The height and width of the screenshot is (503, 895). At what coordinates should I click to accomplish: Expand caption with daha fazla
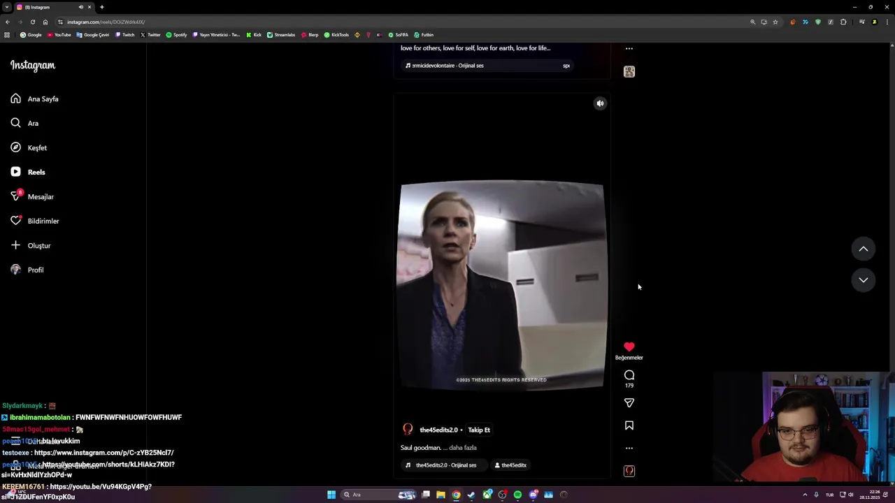463,448
